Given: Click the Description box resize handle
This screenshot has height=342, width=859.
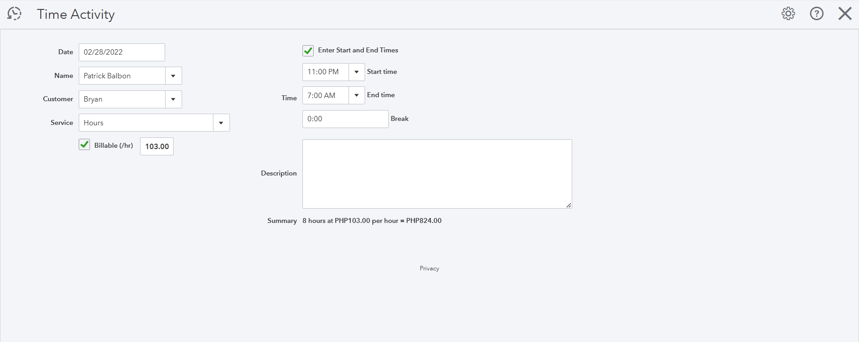Looking at the screenshot, I should pos(568,205).
